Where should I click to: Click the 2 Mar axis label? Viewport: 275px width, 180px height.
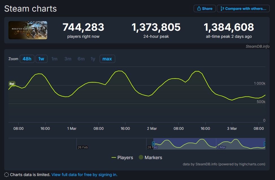click(x=152, y=128)
